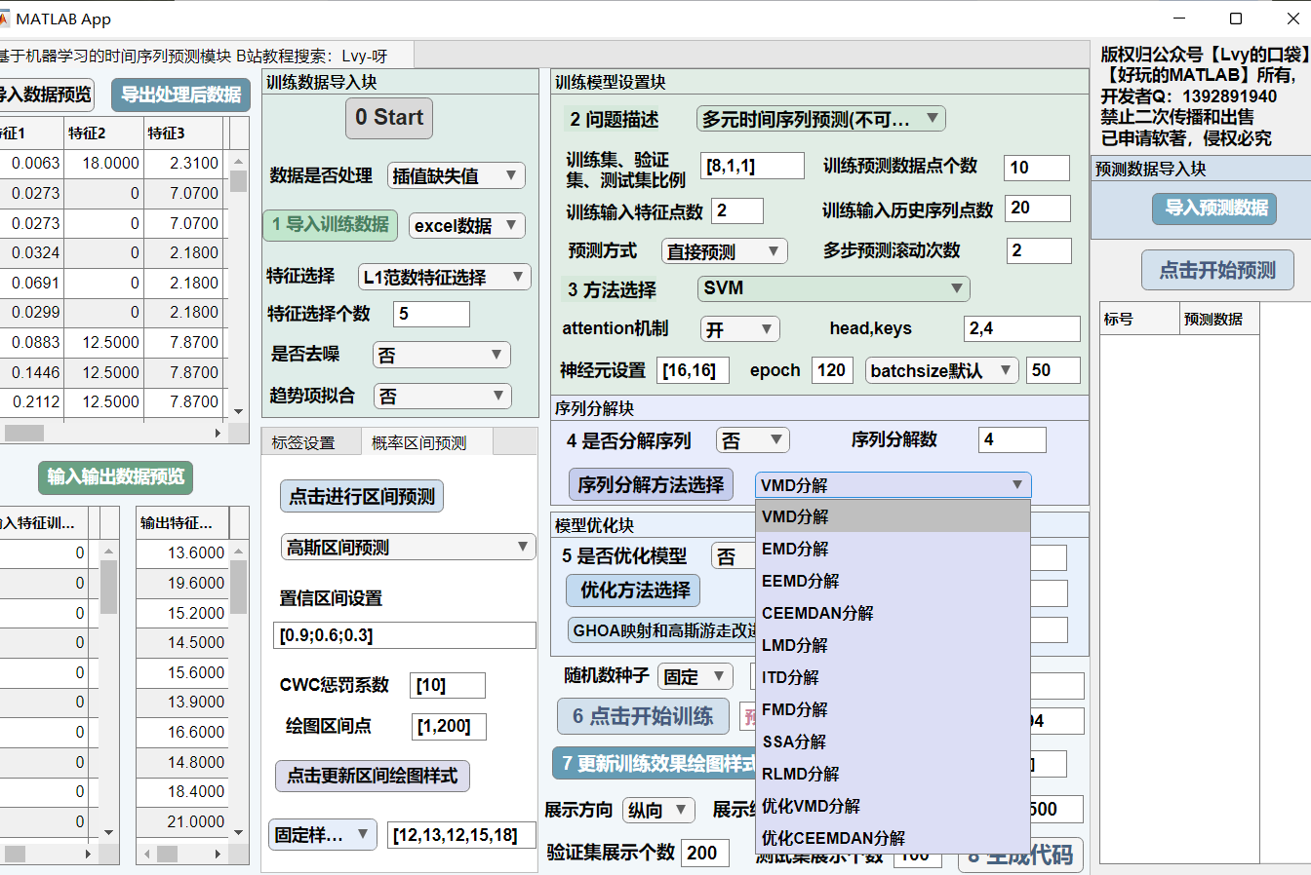Screen dimensions: 1311x875
Task: Expand the 特征选择 L1范数 dropdown
Action: 444,278
